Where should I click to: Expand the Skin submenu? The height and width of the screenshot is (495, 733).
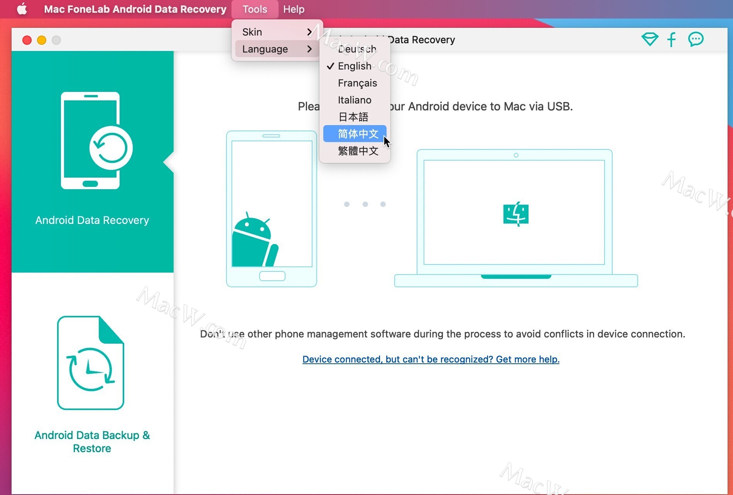point(277,32)
